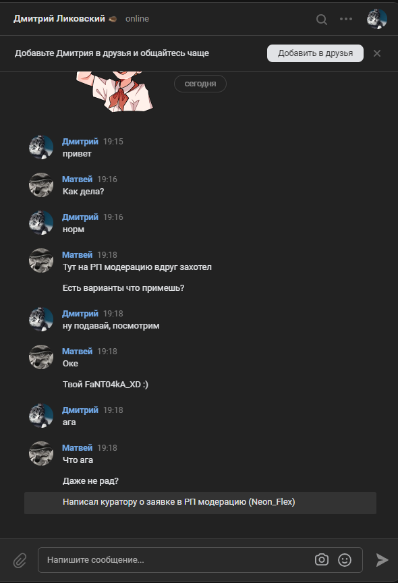The width and height of the screenshot is (398, 583).
Task: Open the emoji smiley picker
Action: pyautogui.click(x=345, y=559)
